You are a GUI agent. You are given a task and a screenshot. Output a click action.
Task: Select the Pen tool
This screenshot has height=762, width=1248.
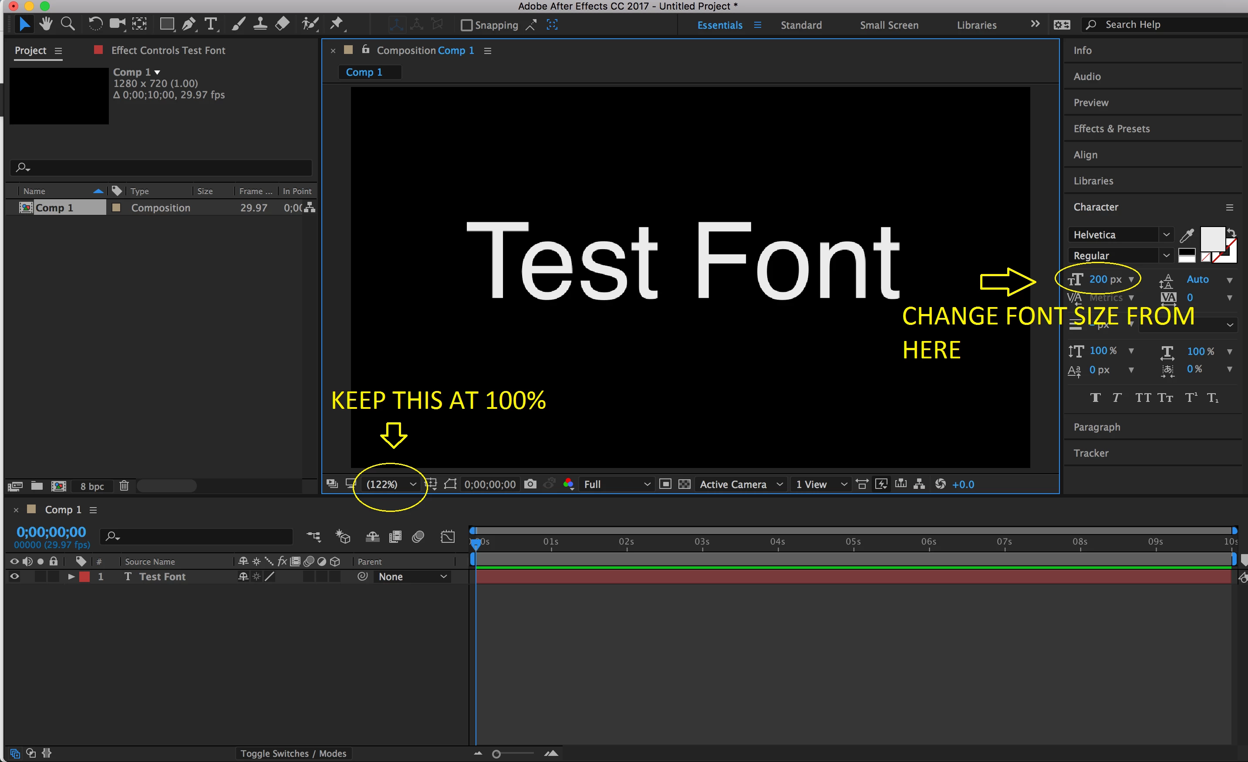tap(189, 24)
